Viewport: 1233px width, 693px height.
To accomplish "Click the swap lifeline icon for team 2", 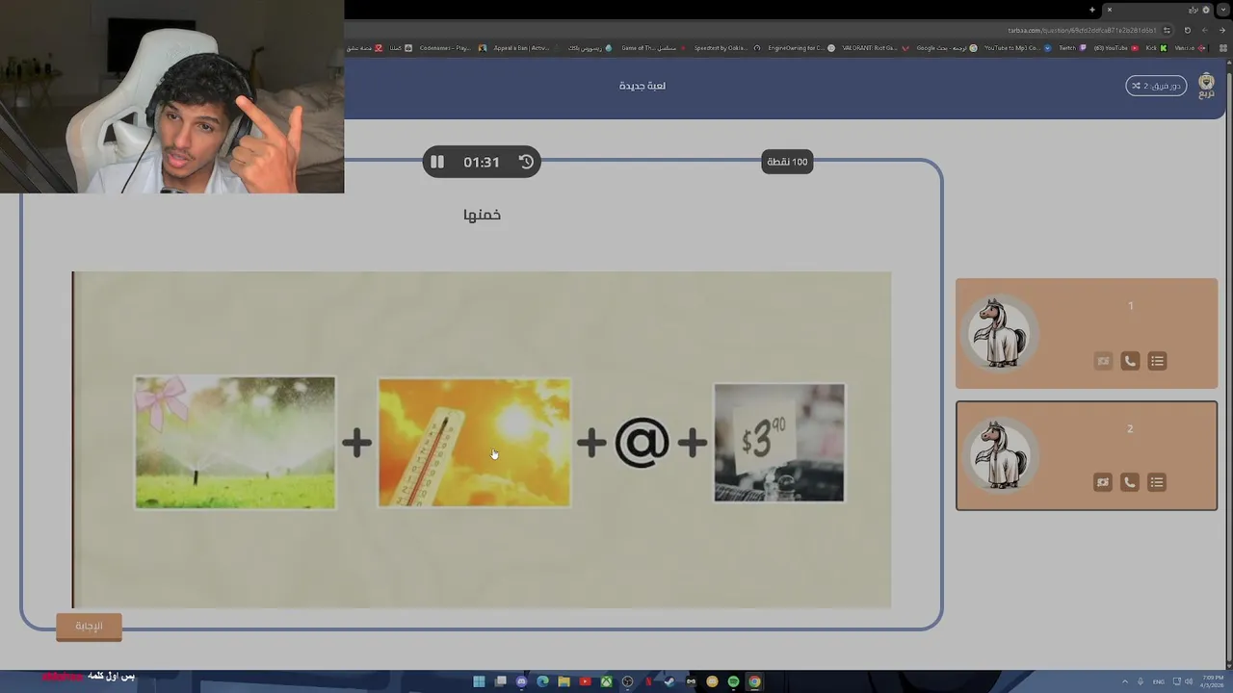I will [x=1103, y=482].
